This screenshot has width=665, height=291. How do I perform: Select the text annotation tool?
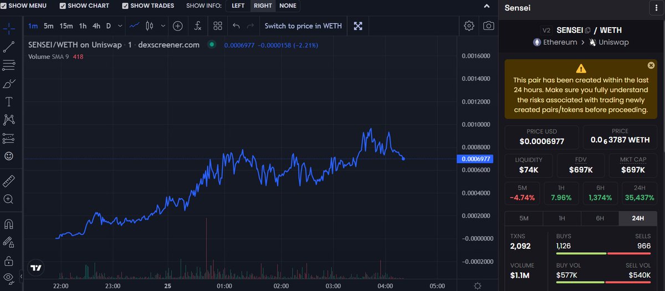pos(9,102)
